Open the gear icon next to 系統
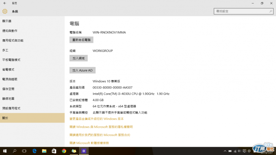Viewport: 276px width, 155px height. pyautogui.click(x=5, y=11)
